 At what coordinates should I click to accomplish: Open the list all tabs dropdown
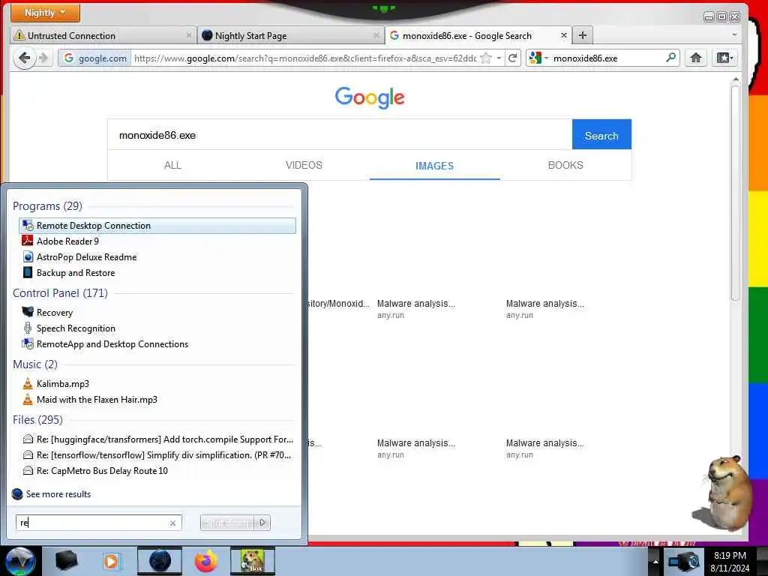[734, 35]
